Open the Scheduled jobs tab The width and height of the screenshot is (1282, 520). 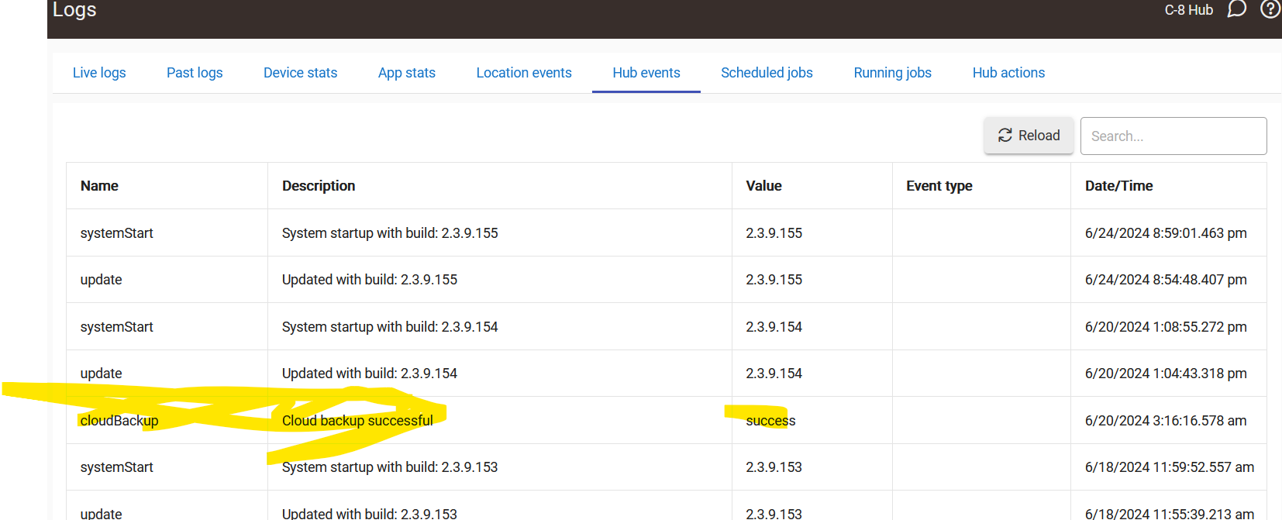767,73
